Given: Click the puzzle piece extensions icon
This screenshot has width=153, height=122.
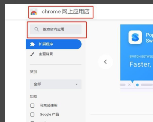Looking at the screenshot, I should 32,44.
